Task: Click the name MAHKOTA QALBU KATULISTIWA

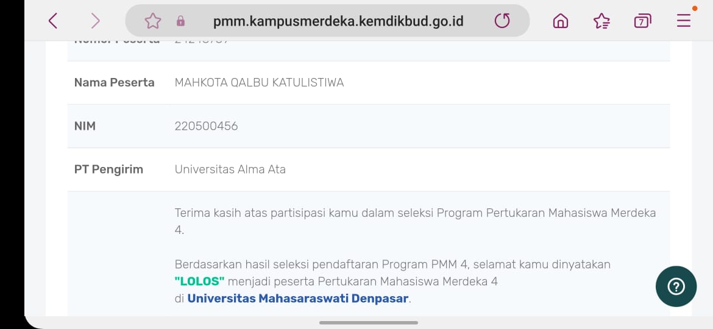Action: (259, 82)
